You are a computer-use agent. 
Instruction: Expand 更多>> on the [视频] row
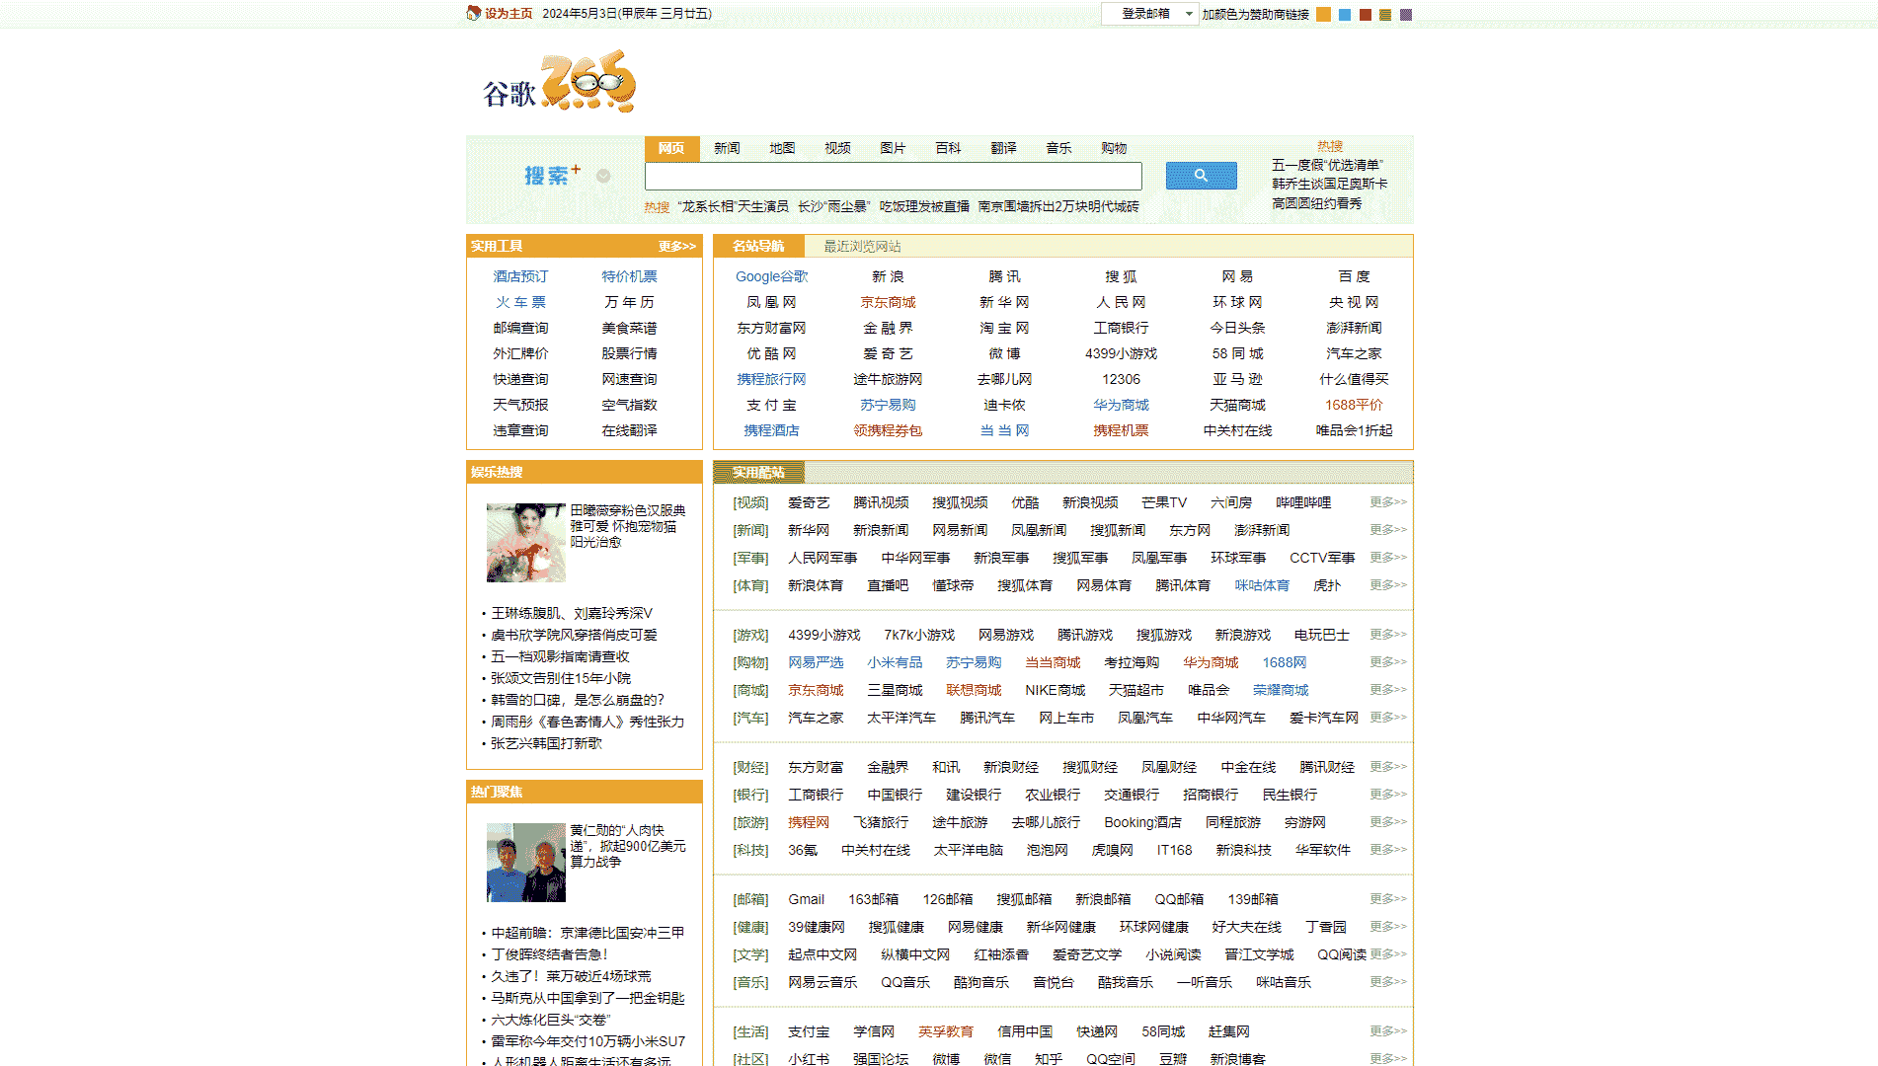point(1388,502)
